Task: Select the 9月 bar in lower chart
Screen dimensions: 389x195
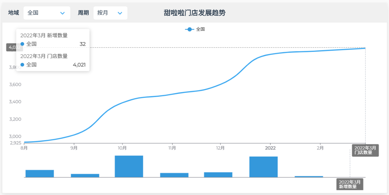Action: (85, 175)
